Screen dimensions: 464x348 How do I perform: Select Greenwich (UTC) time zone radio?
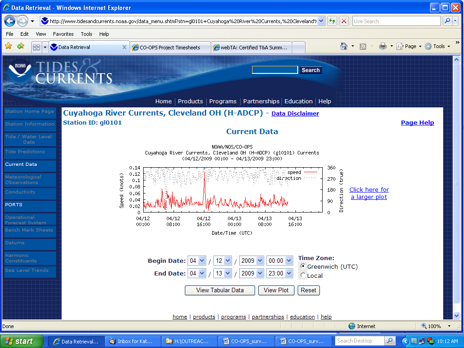pos(303,266)
